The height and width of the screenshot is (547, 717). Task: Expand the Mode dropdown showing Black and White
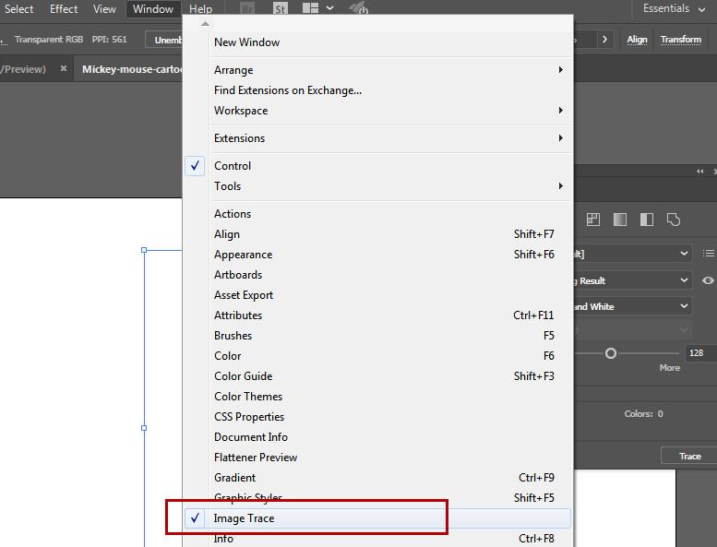click(684, 306)
